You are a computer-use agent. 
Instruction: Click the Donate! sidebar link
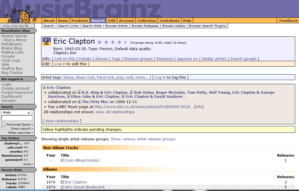[x=9, y=100]
